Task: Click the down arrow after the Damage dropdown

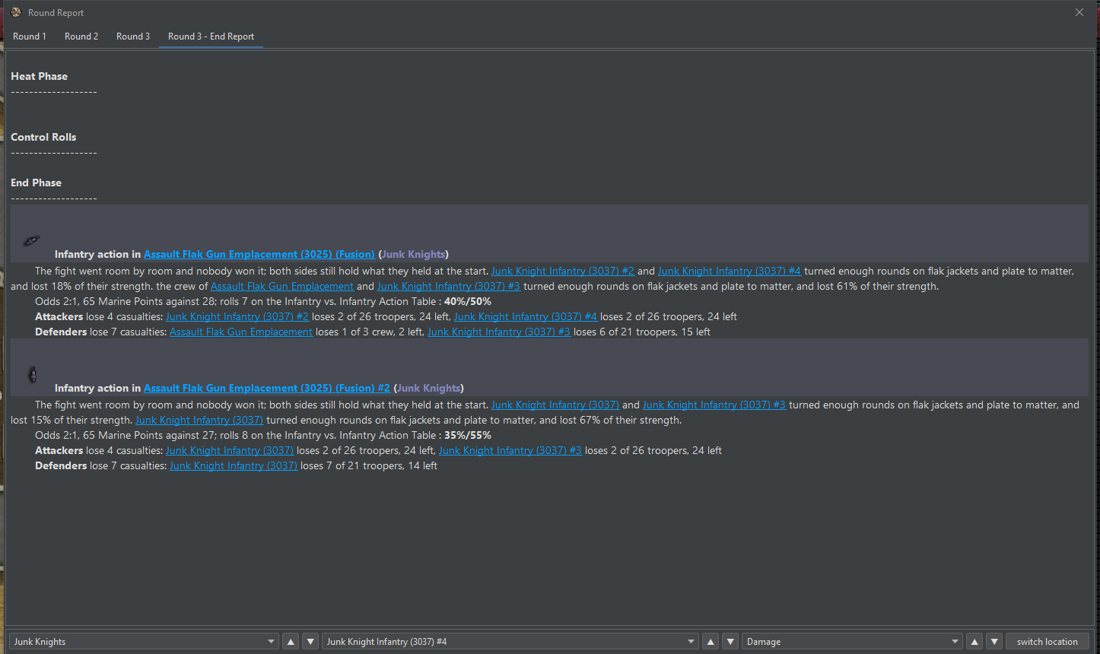Action: tap(994, 642)
